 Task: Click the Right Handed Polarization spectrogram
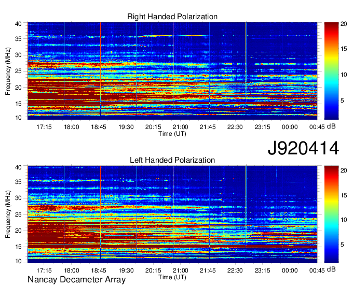(172, 71)
